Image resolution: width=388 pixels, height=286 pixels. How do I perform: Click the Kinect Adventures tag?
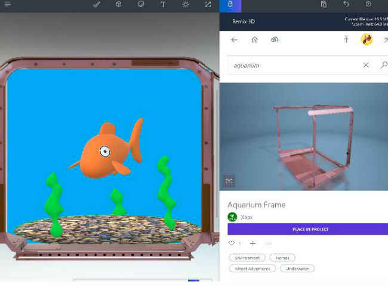(252, 269)
